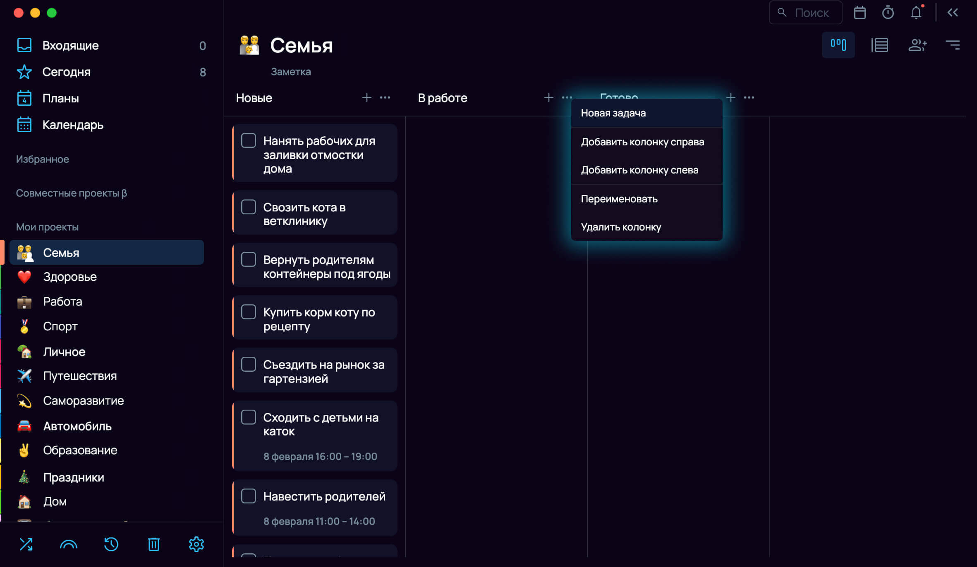Open the add-members icon for the project
This screenshot has height=567, width=977.
[917, 45]
